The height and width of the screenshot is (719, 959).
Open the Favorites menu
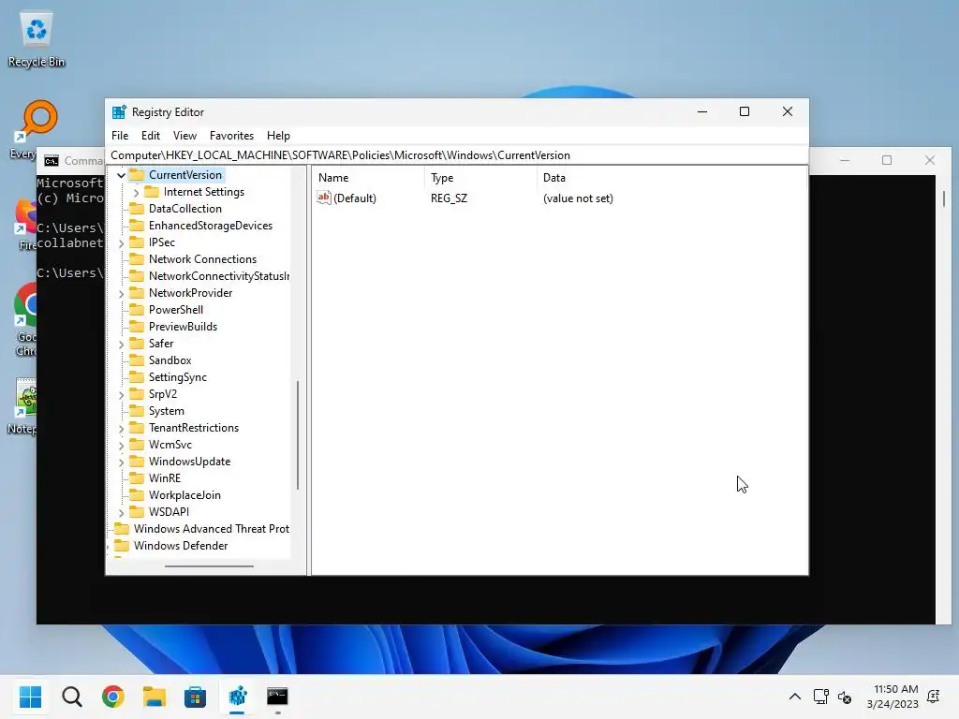(231, 136)
